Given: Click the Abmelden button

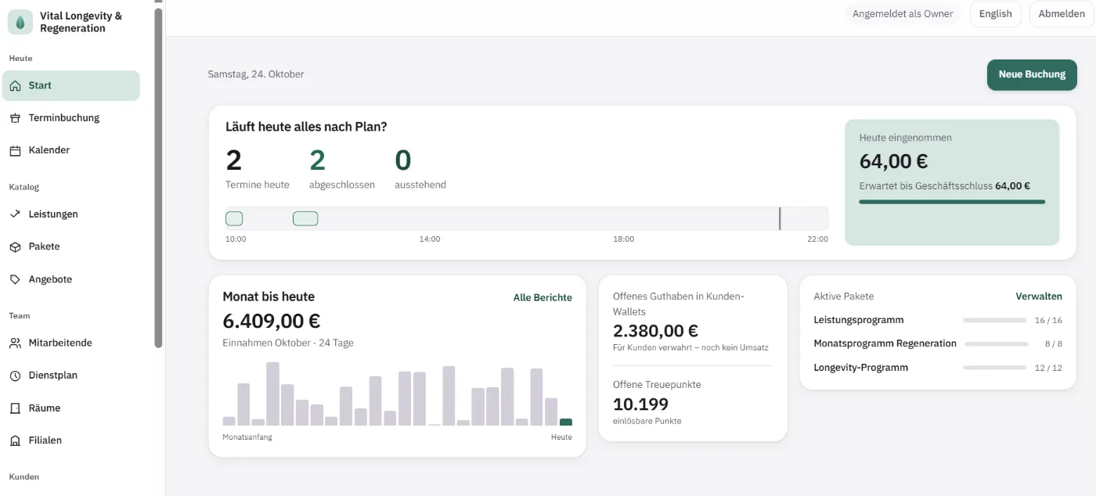Looking at the screenshot, I should tap(1062, 14).
